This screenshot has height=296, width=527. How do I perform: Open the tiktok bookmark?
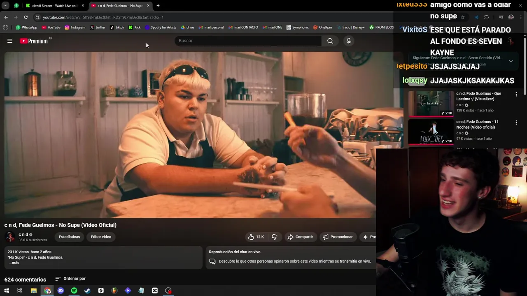coord(117,28)
